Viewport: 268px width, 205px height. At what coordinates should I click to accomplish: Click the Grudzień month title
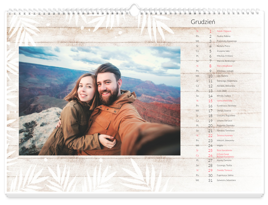point(203,22)
